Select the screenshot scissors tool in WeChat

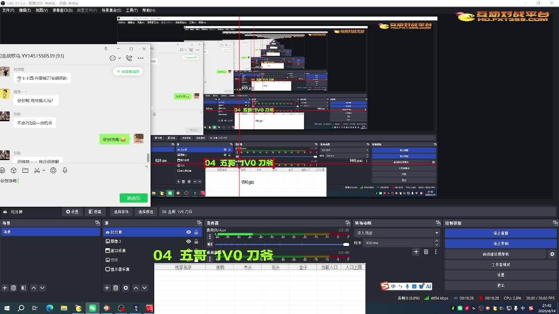[37, 170]
